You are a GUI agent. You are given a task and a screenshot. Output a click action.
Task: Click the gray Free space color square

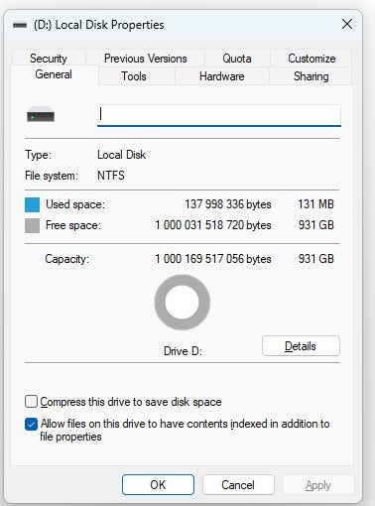point(32,225)
